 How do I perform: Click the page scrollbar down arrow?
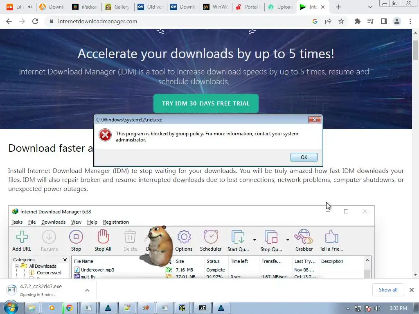tap(415, 275)
